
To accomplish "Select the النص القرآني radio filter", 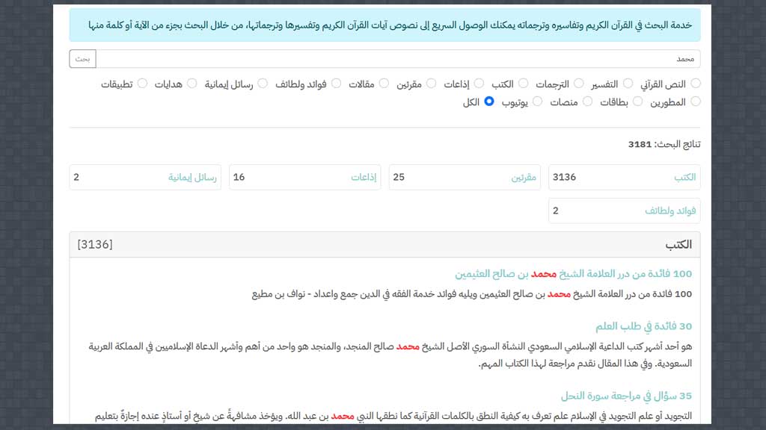I will (x=696, y=83).
